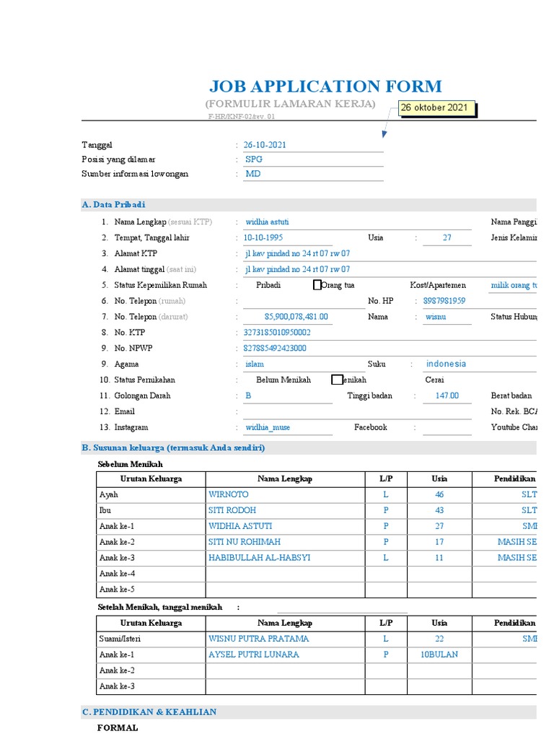
Task: Click emergency contact name wisnu
Action: point(435,317)
